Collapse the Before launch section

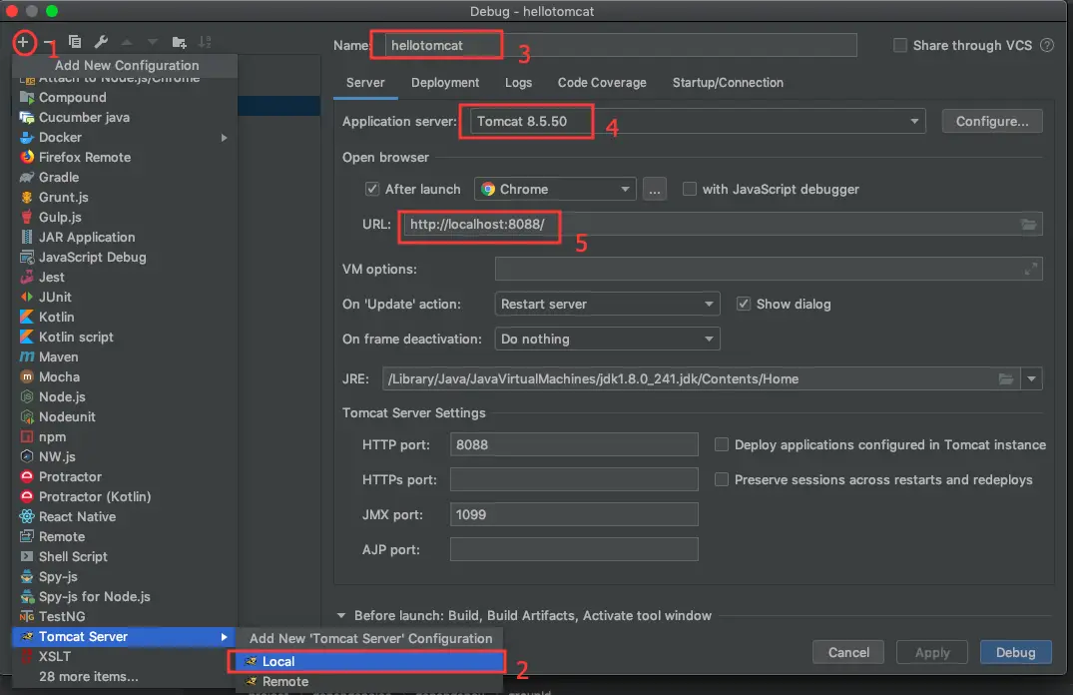[340, 615]
